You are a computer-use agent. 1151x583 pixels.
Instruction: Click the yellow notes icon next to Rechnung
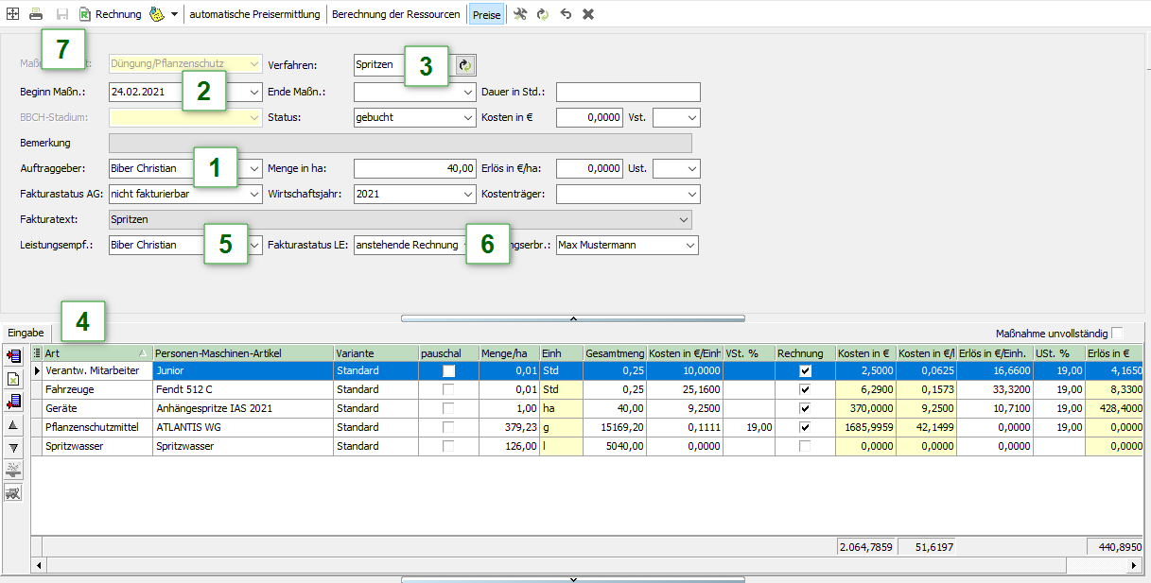click(157, 14)
